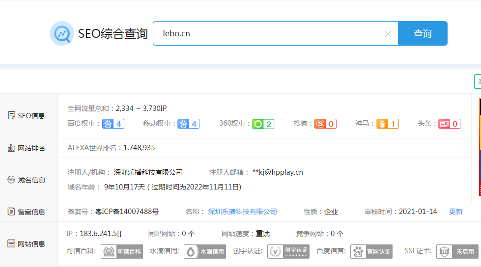Click the SEO信息 row label
The image size is (481, 267).
[31, 115]
